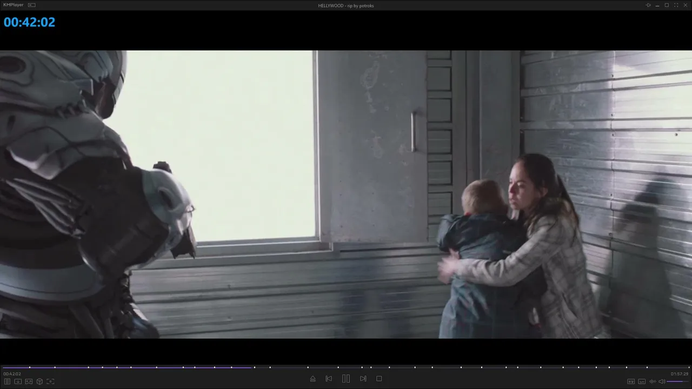
Task: Go to the previous track
Action: pos(329,379)
